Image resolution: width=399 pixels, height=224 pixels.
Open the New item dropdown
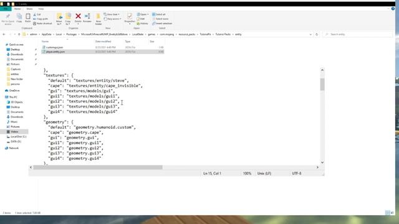(x=112, y=14)
